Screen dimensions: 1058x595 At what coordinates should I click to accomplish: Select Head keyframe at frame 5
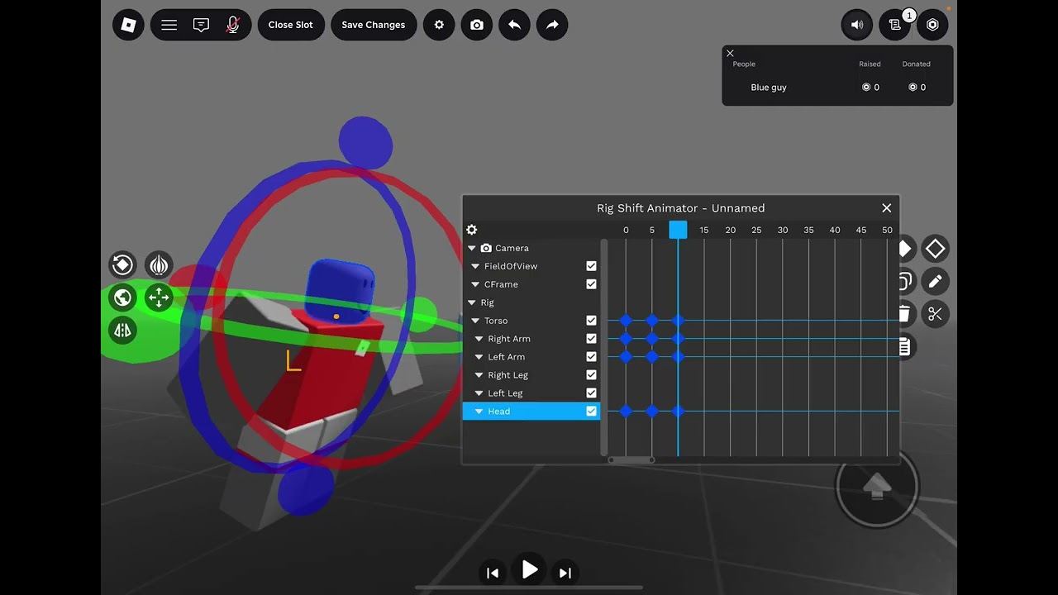click(652, 412)
